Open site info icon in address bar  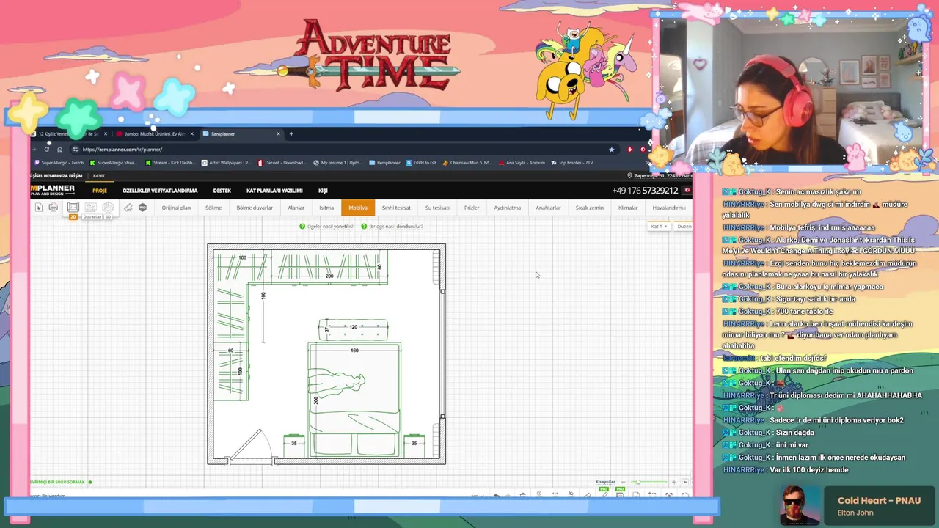tap(76, 150)
